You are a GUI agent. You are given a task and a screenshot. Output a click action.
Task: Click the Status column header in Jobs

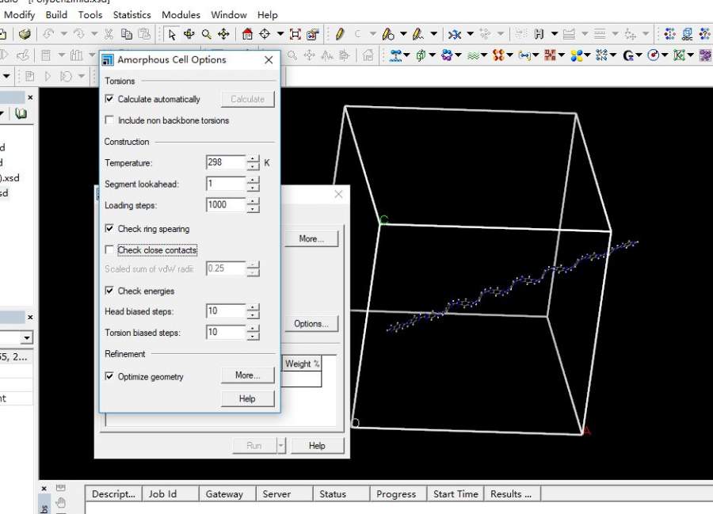[x=341, y=494]
